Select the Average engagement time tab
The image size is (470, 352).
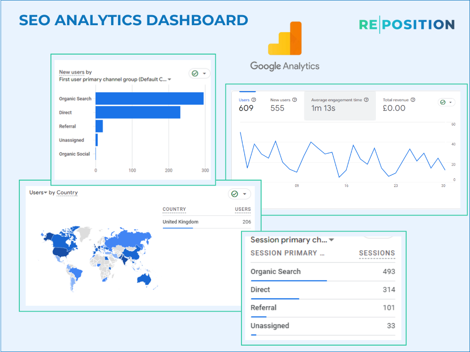click(340, 106)
